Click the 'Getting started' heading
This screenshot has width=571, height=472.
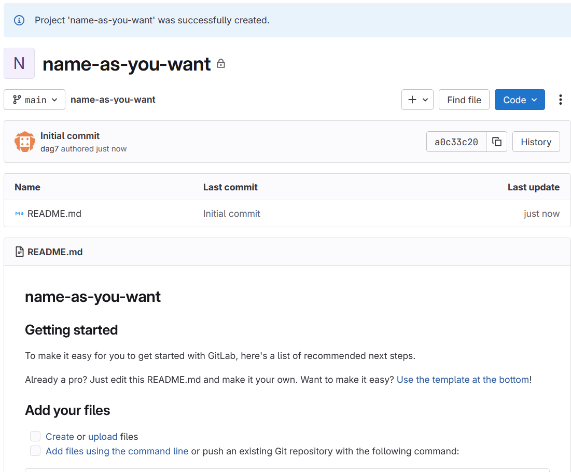[72, 330]
